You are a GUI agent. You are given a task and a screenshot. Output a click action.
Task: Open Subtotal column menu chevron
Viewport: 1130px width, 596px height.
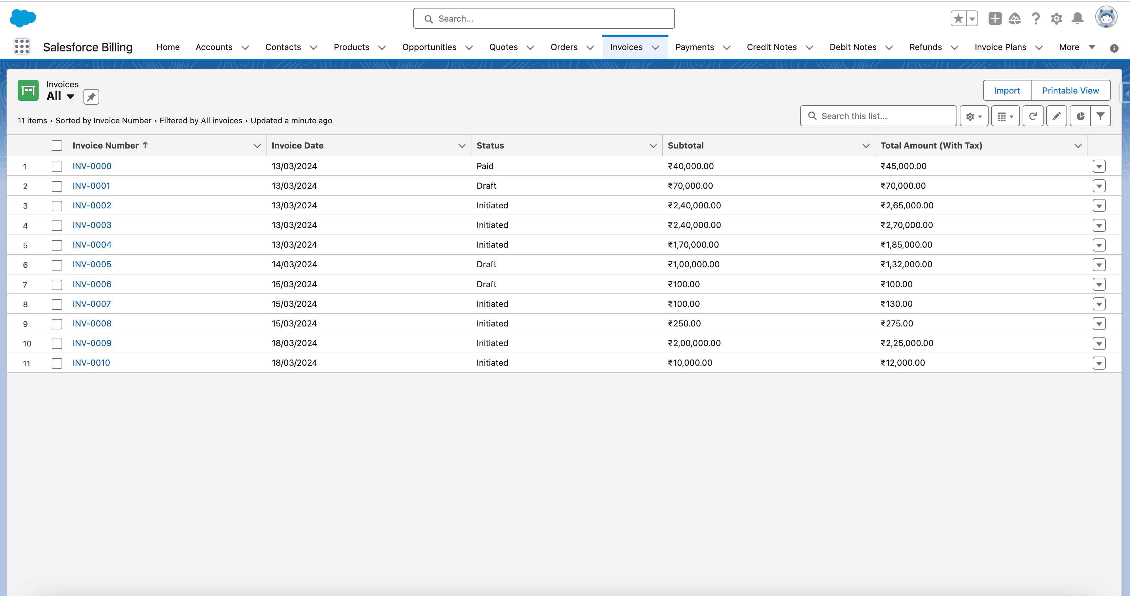point(866,146)
